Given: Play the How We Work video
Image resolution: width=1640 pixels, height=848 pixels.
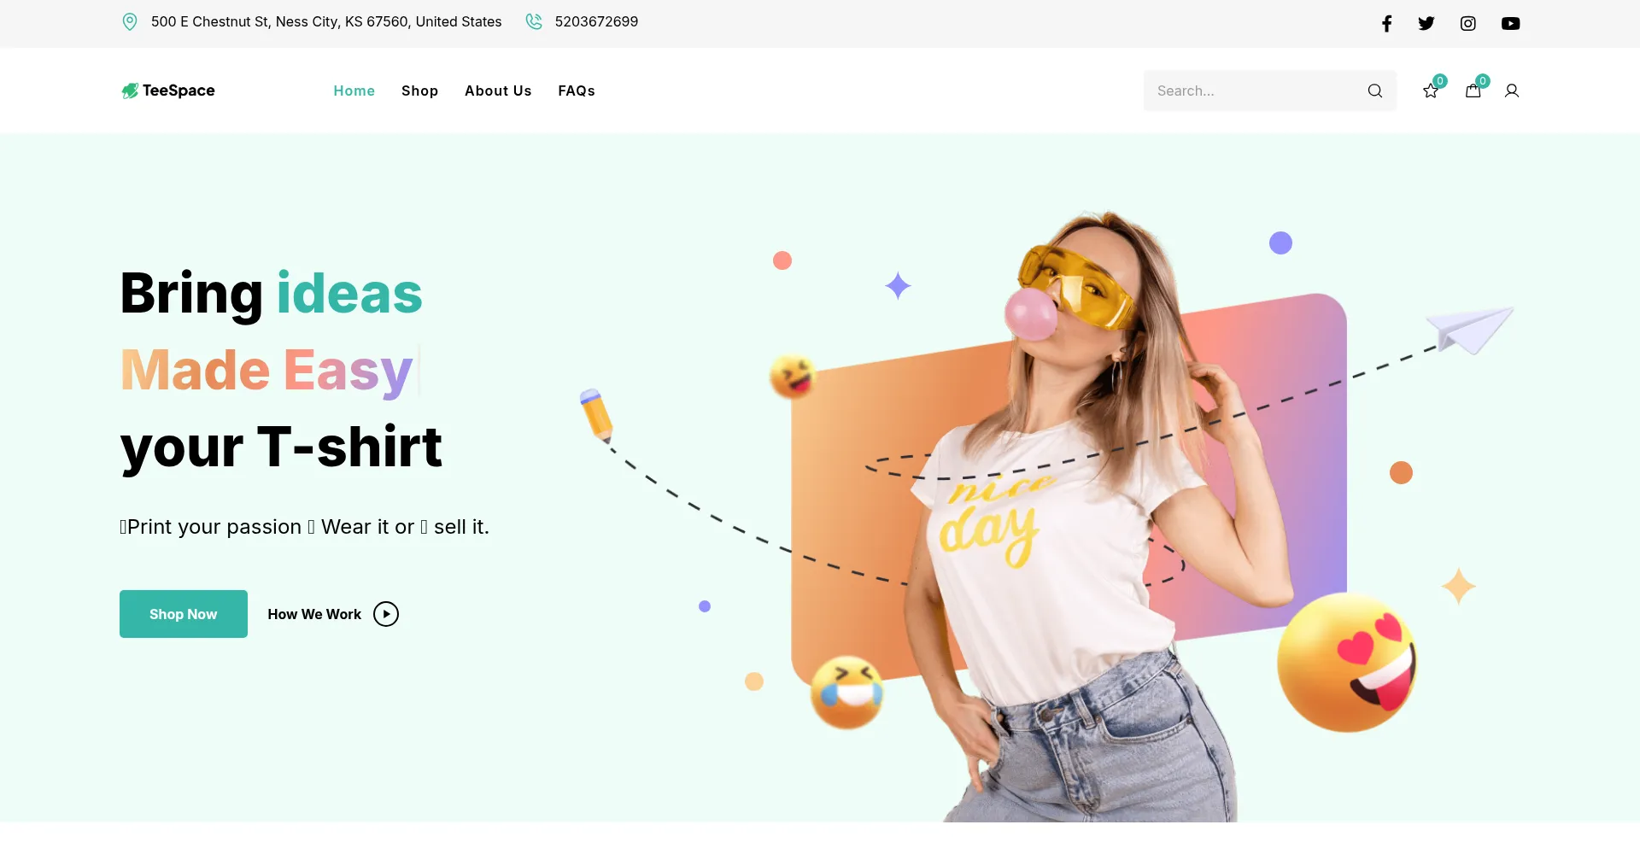Looking at the screenshot, I should tap(386, 614).
